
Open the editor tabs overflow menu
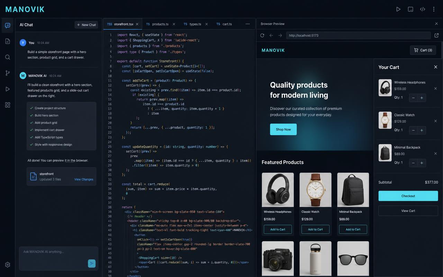(x=247, y=24)
